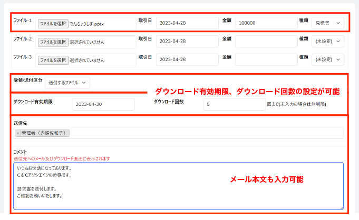
Task: Click the 取引日 date field for ファイル-3
Action: [x=187, y=60]
